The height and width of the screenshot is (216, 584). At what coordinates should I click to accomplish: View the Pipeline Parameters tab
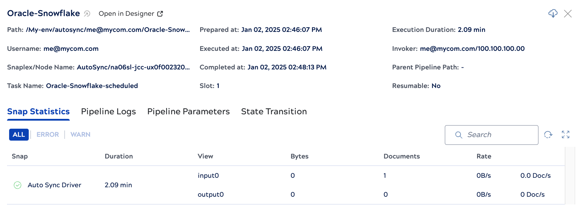pos(188,112)
